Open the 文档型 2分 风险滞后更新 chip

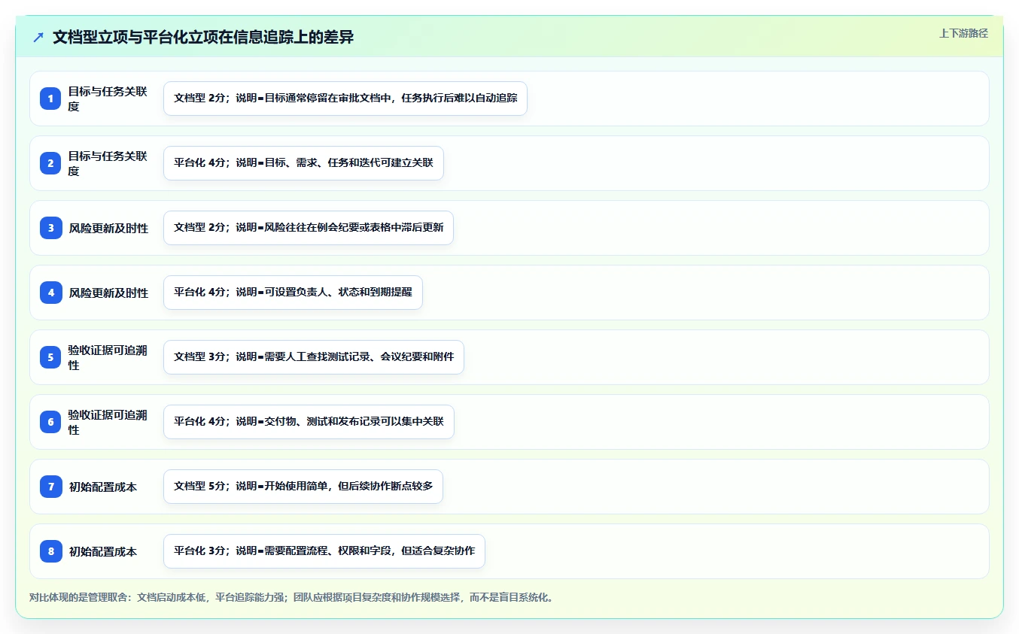309,228
